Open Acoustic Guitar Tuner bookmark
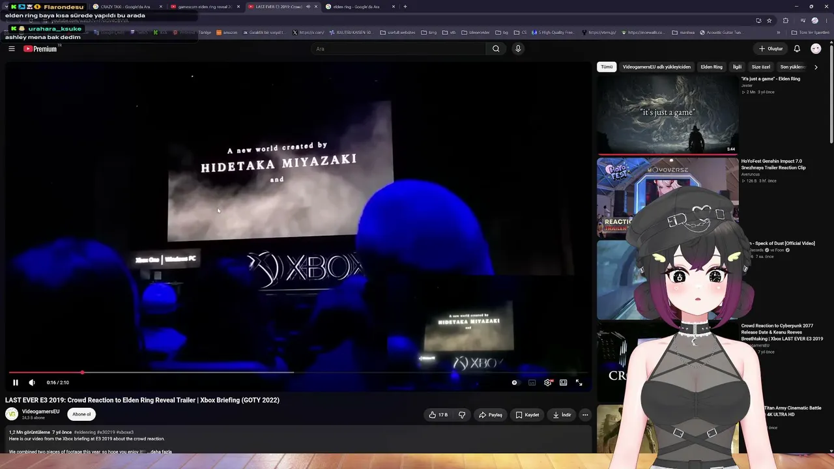This screenshot has width=834, height=469. 721,33
